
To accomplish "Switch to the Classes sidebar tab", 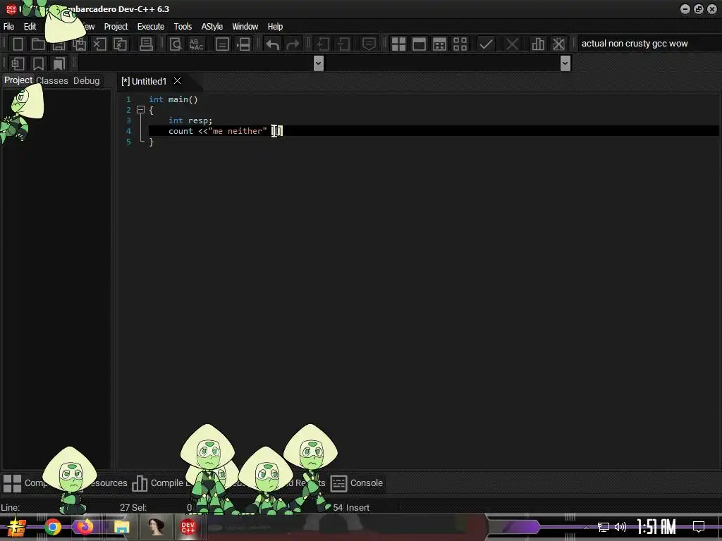I will [x=52, y=80].
